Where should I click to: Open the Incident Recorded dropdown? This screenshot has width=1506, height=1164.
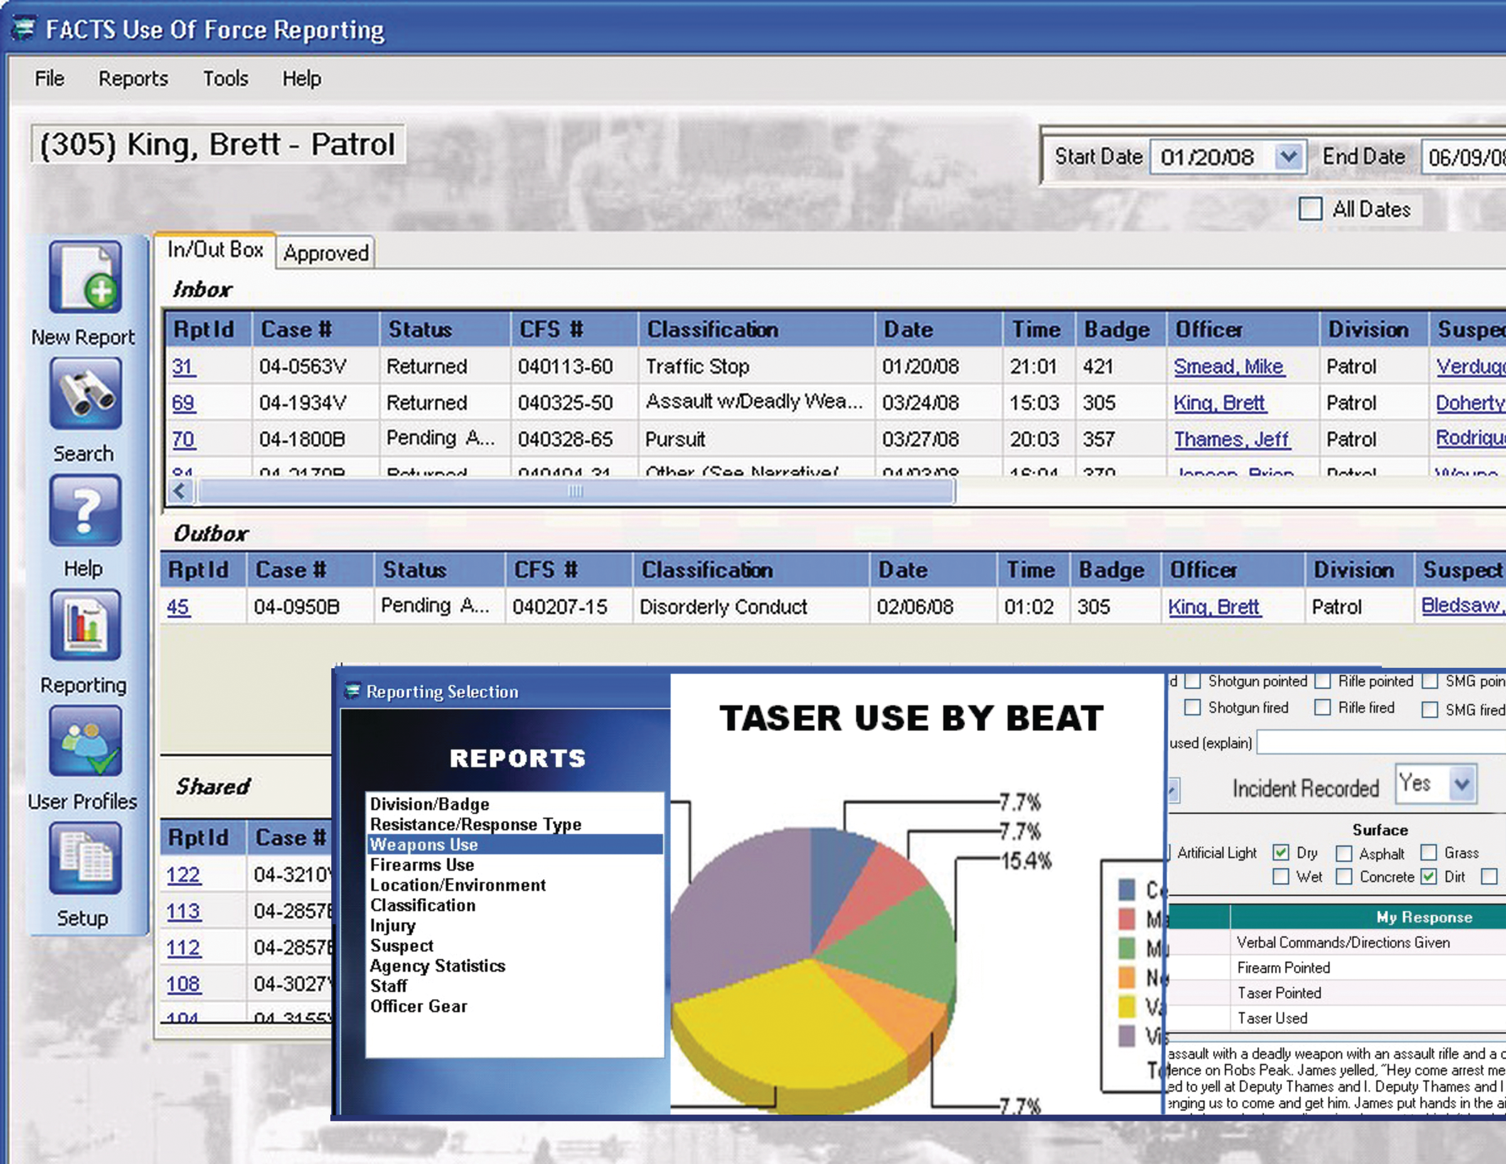[x=1461, y=784]
